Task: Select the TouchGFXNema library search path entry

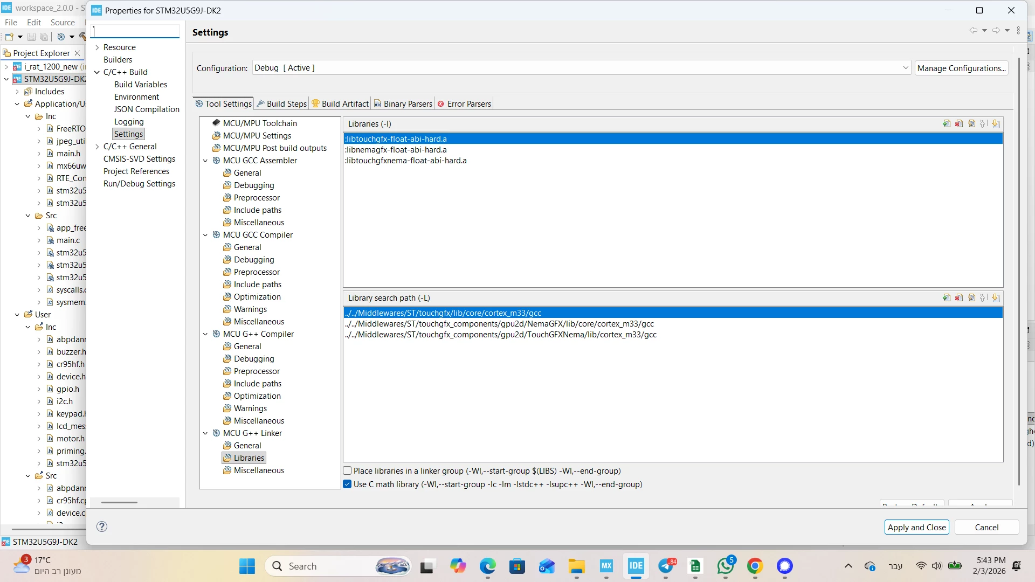Action: (x=501, y=335)
